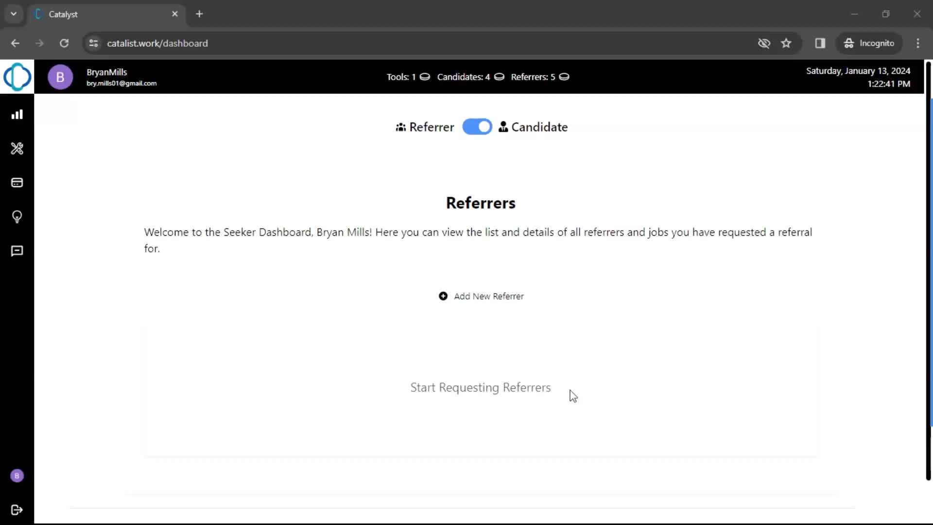Select the tools/scissors icon in sidebar
Image resolution: width=933 pixels, height=525 pixels.
[x=17, y=148]
